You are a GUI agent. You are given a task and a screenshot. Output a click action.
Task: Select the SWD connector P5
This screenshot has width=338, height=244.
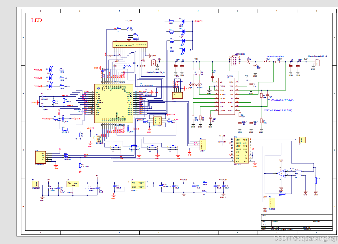point(178,95)
